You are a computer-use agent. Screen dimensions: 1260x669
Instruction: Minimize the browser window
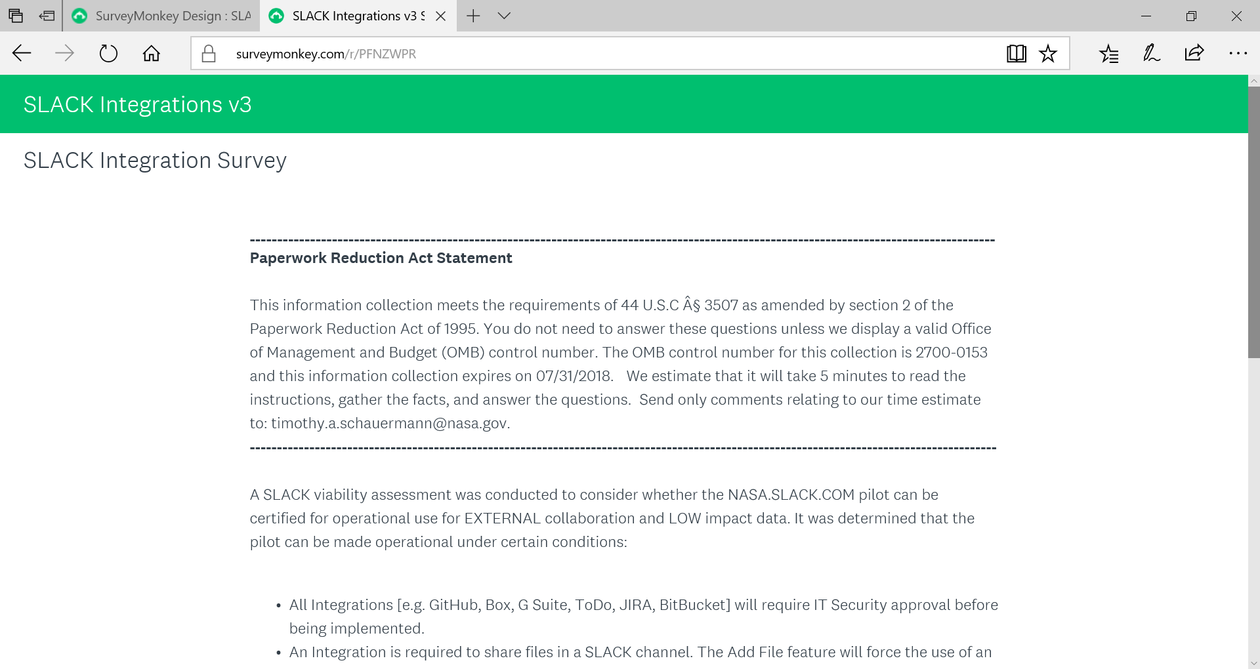pos(1146,16)
